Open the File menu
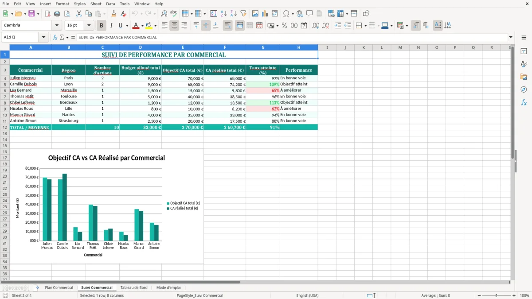Screen dimensions: 532x299 (6, 4)
